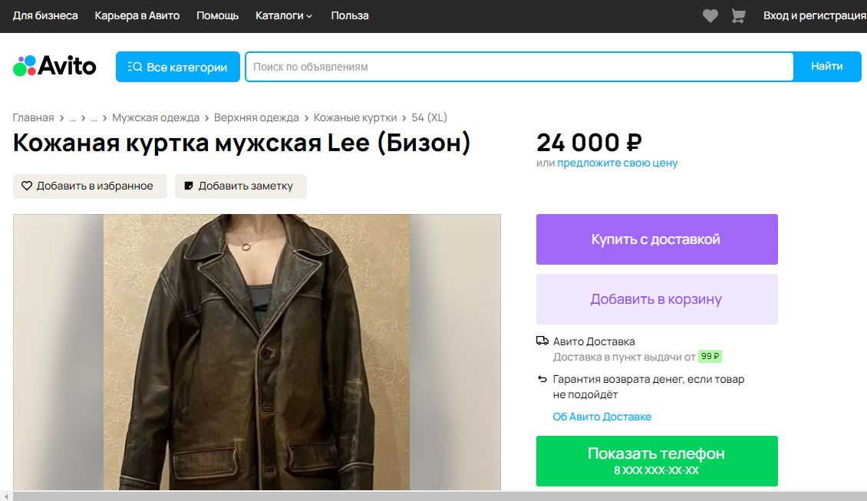The width and height of the screenshot is (867, 501).
Task: Open favorites heart icon in top bar
Action: (710, 15)
